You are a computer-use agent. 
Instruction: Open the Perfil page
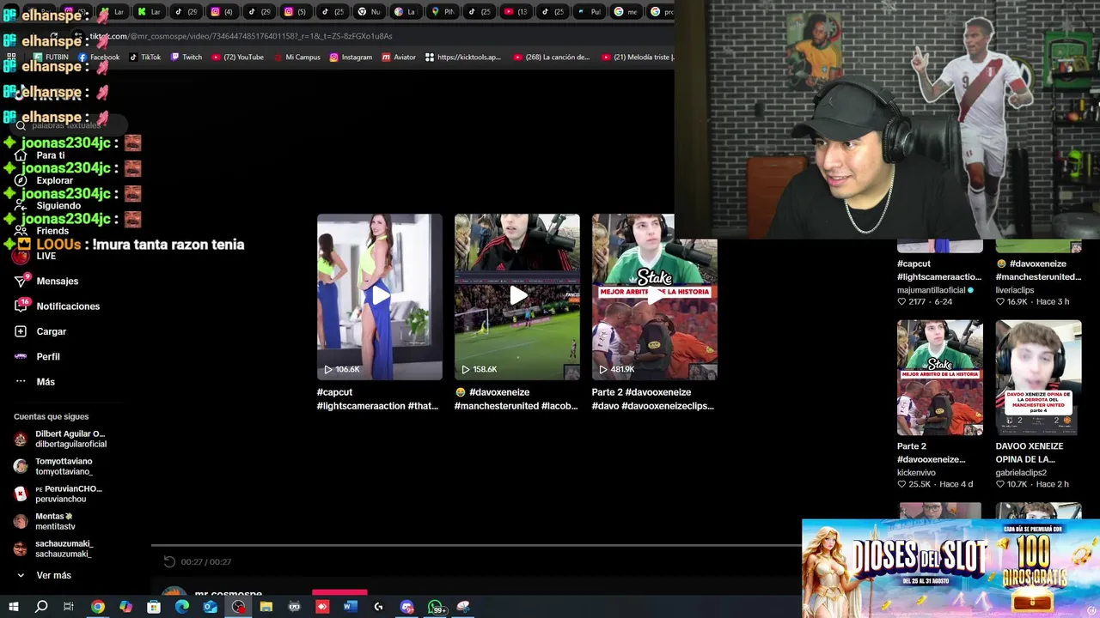tap(47, 356)
